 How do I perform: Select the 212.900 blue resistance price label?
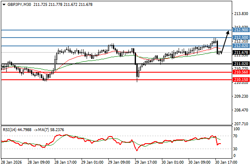[241, 30]
